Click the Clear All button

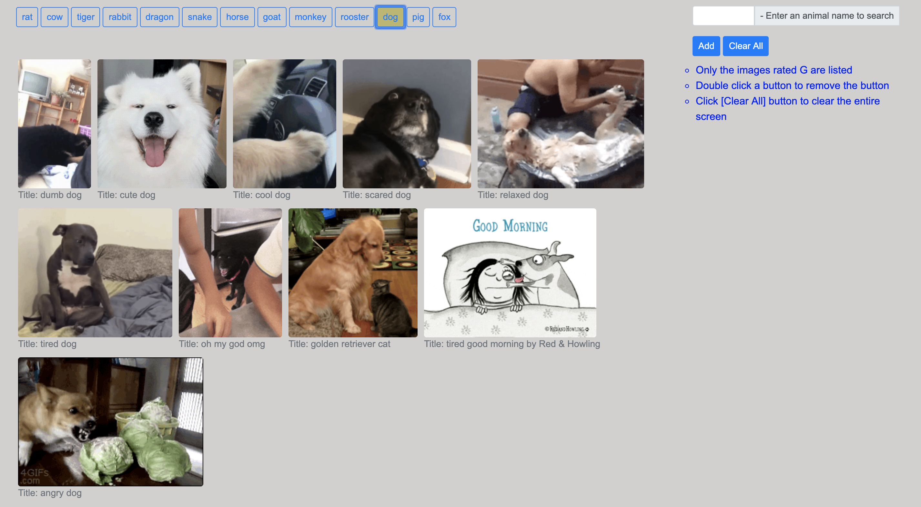tap(745, 46)
